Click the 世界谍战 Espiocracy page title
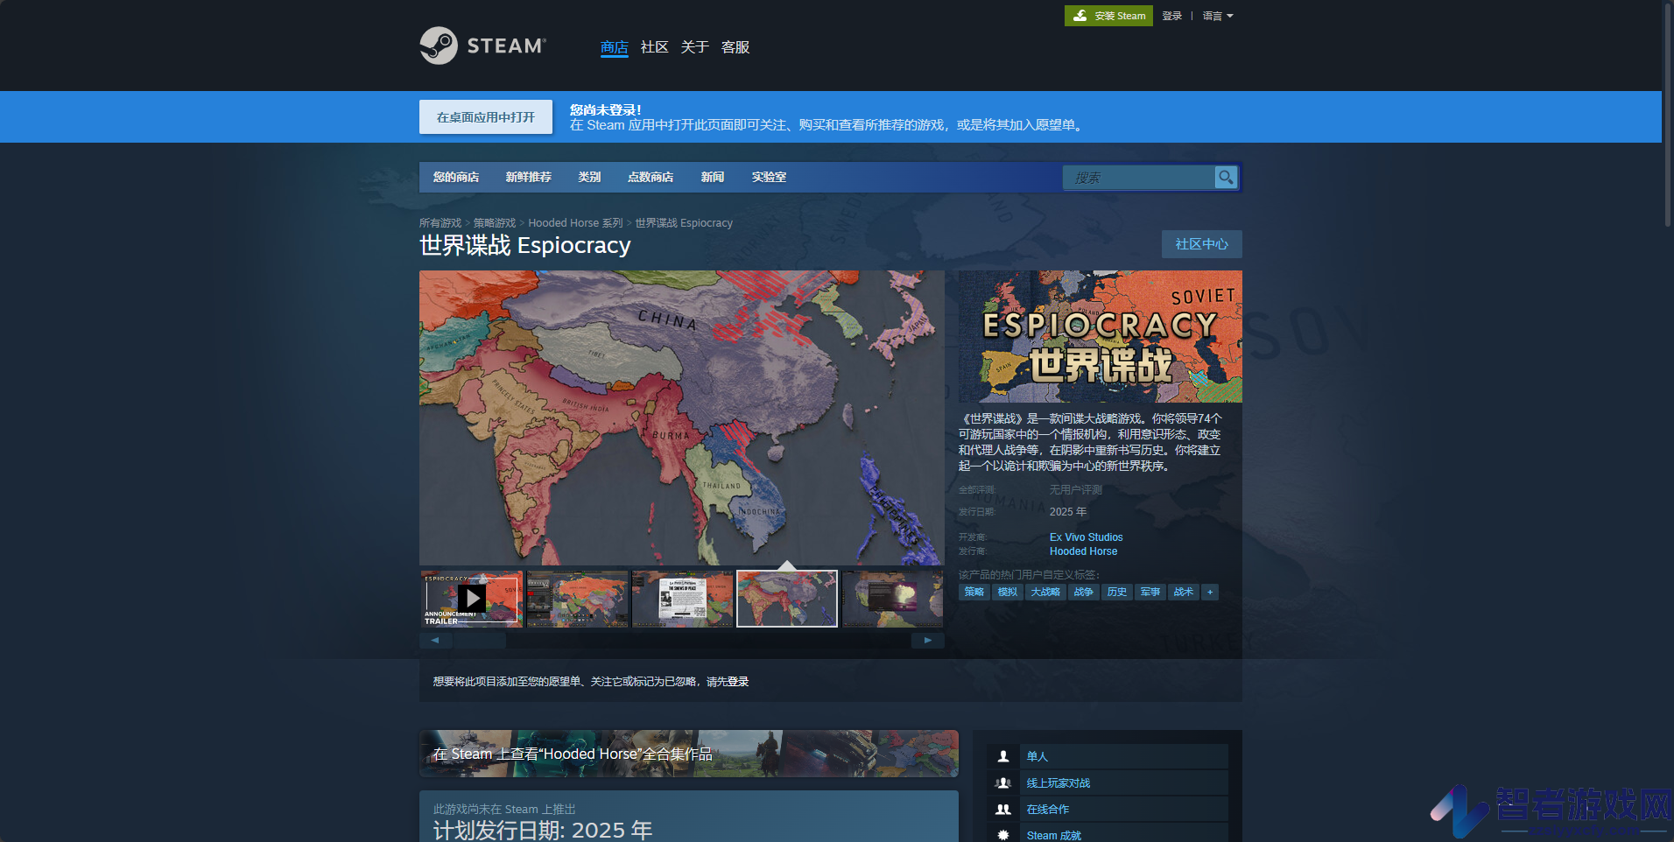The width and height of the screenshot is (1674, 842). click(525, 245)
